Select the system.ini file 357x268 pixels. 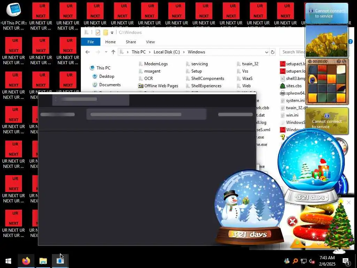(293, 100)
